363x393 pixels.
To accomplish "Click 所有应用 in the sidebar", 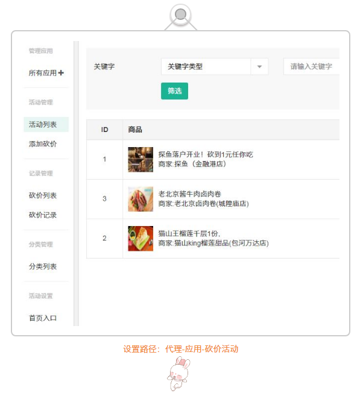I will tap(43, 73).
